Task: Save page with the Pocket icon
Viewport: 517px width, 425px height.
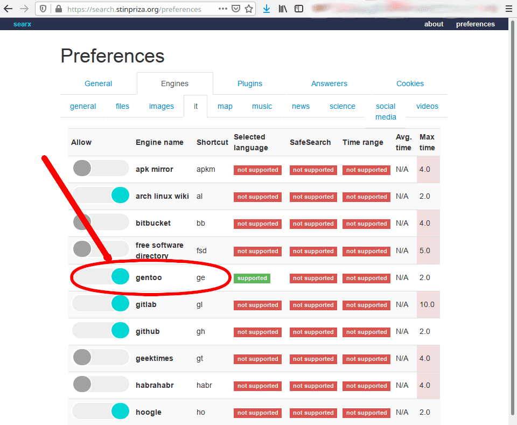Action: tap(236, 9)
